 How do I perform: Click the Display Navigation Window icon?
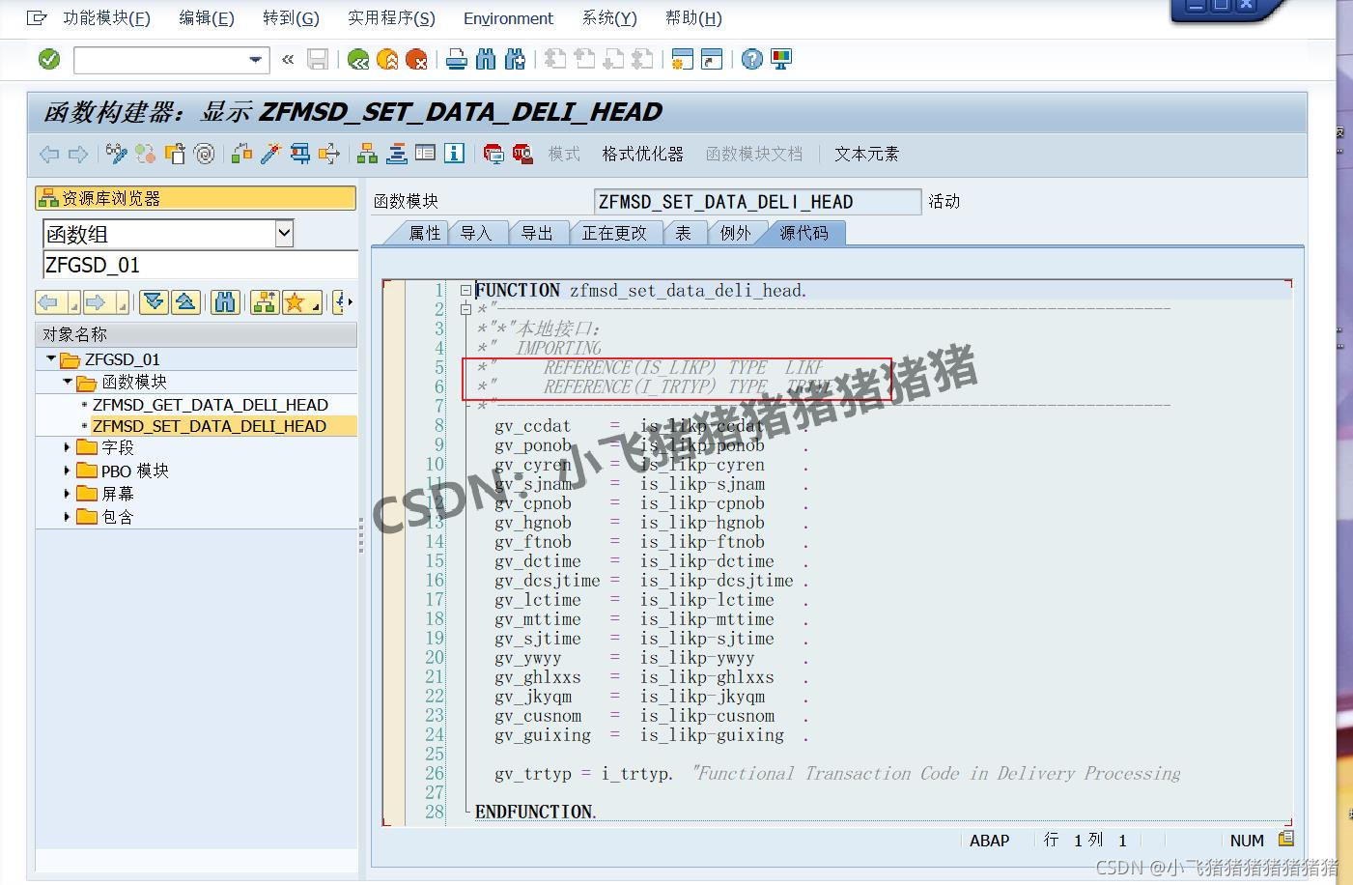pyautogui.click(x=396, y=154)
